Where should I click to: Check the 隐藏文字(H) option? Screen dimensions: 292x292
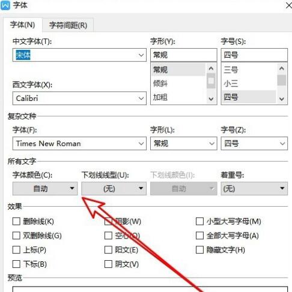tap(199, 250)
